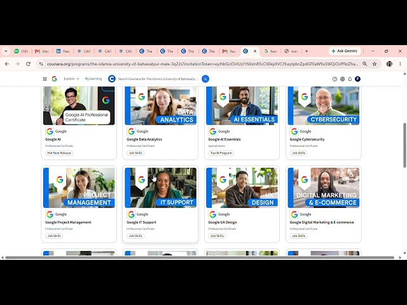This screenshot has height=305, width=407.
Task: Click the blue search magnifier button
Action: (x=205, y=79)
